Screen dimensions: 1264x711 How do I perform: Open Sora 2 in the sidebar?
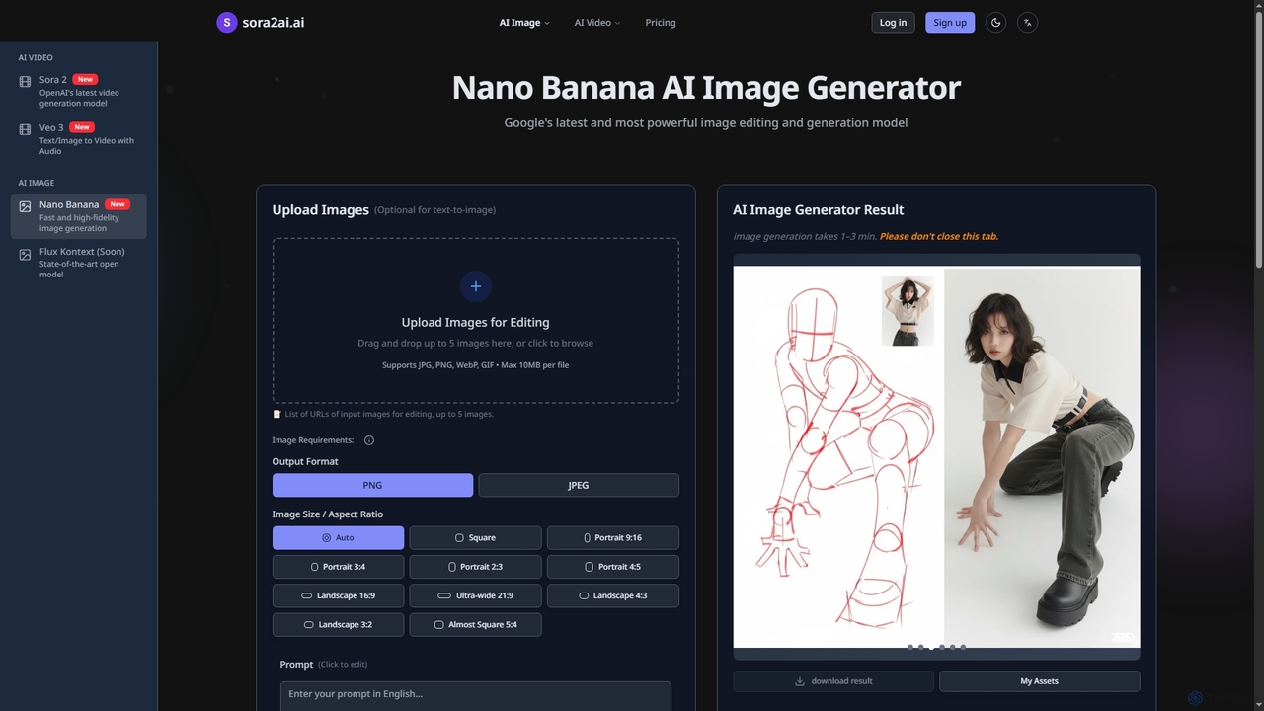pyautogui.click(x=78, y=91)
